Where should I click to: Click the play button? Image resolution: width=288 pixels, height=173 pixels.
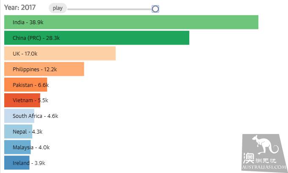[x=58, y=8]
